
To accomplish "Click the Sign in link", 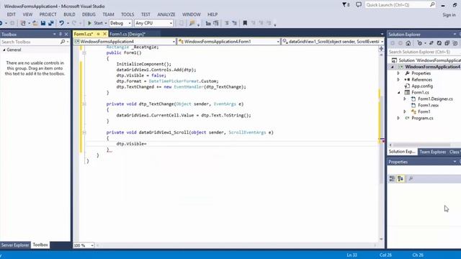I will point(449,14).
